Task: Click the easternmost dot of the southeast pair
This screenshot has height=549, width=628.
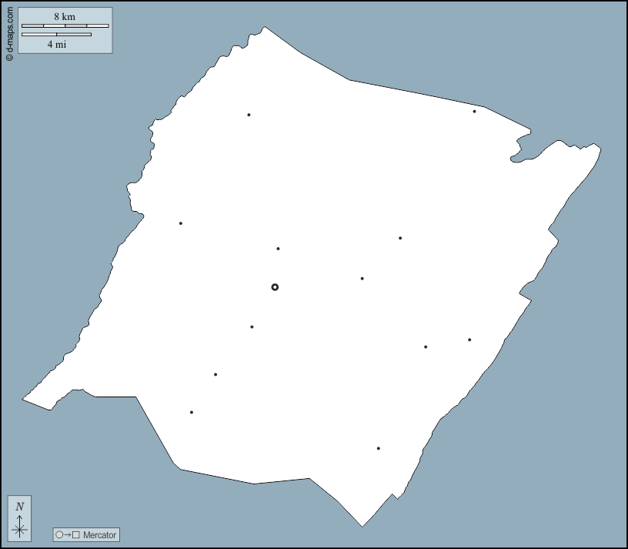Action: tap(469, 340)
